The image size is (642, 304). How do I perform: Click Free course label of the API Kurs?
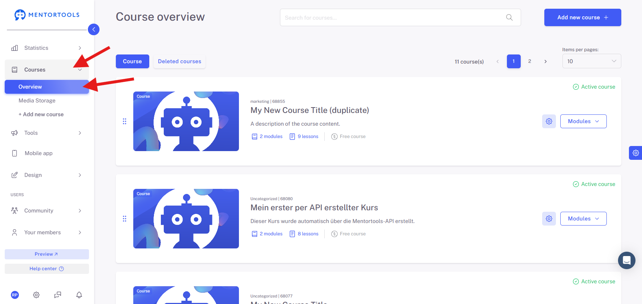point(348,234)
